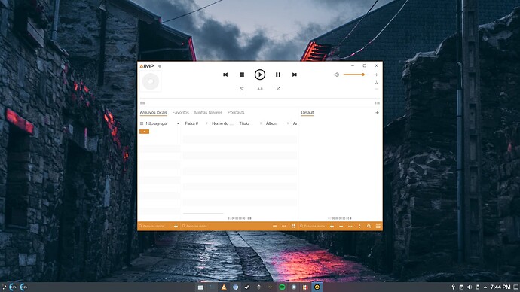
Task: Remove playlist tracks with minus icon
Action: tap(341, 226)
